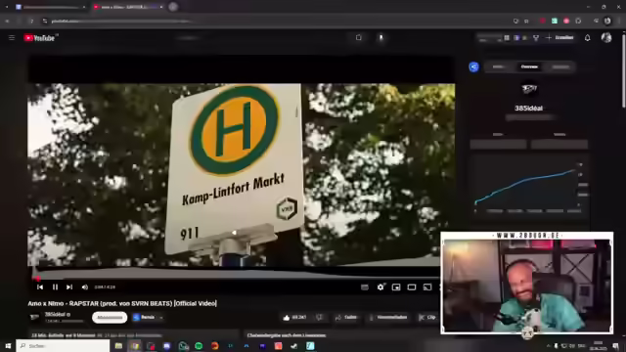626x352 pixels.
Task: Open the 385idéal channel logo in the side panel
Action: click(x=529, y=88)
